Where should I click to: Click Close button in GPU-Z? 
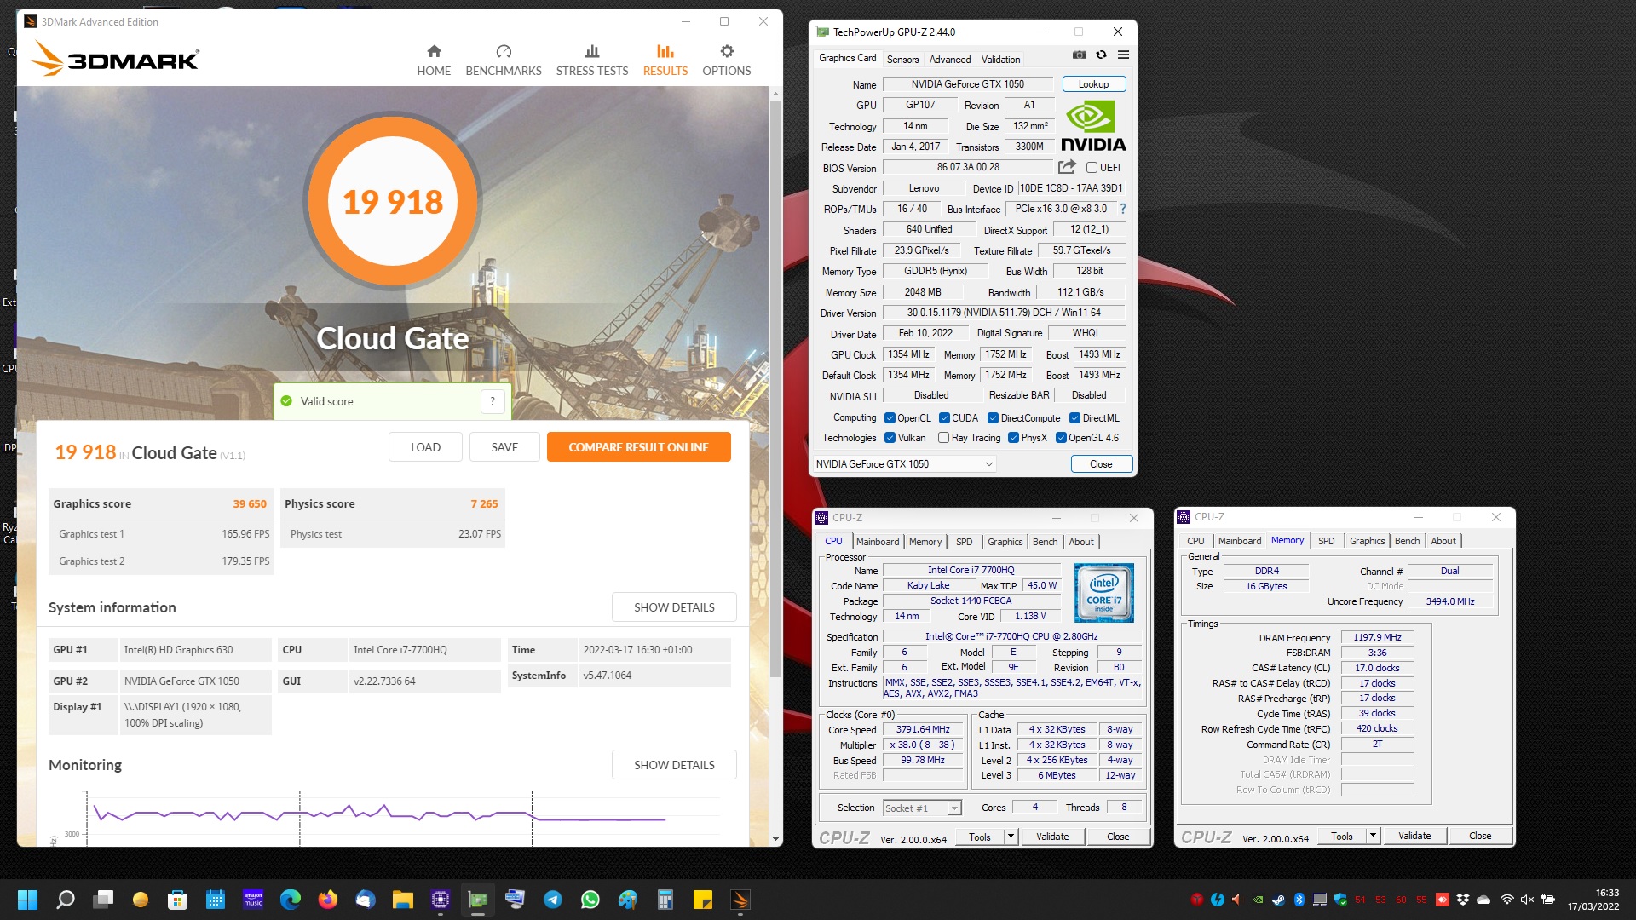1101,464
